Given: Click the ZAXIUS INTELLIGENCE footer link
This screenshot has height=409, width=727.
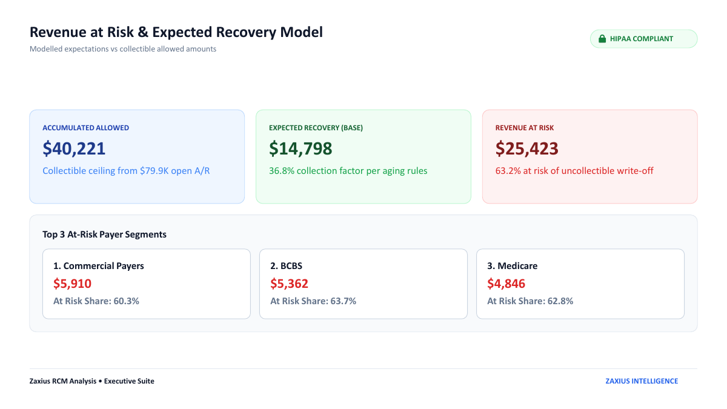Looking at the screenshot, I should pyautogui.click(x=642, y=381).
